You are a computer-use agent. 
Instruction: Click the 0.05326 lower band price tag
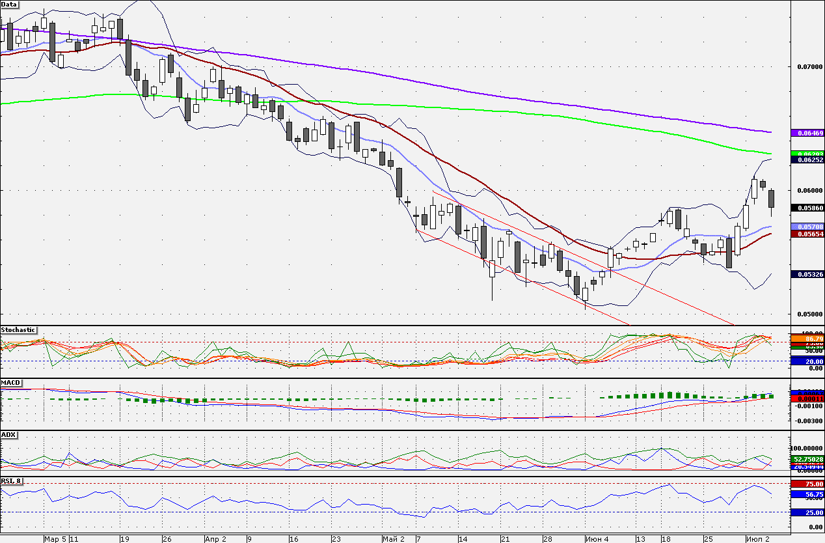pos(807,274)
